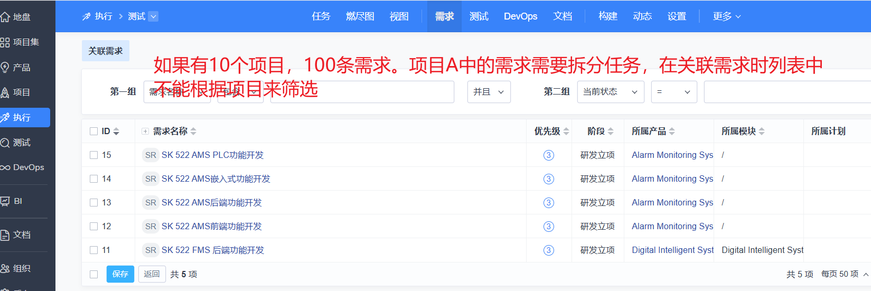Open the 项目 icon in sidebar
This screenshot has width=871, height=291.
click(x=5, y=92)
